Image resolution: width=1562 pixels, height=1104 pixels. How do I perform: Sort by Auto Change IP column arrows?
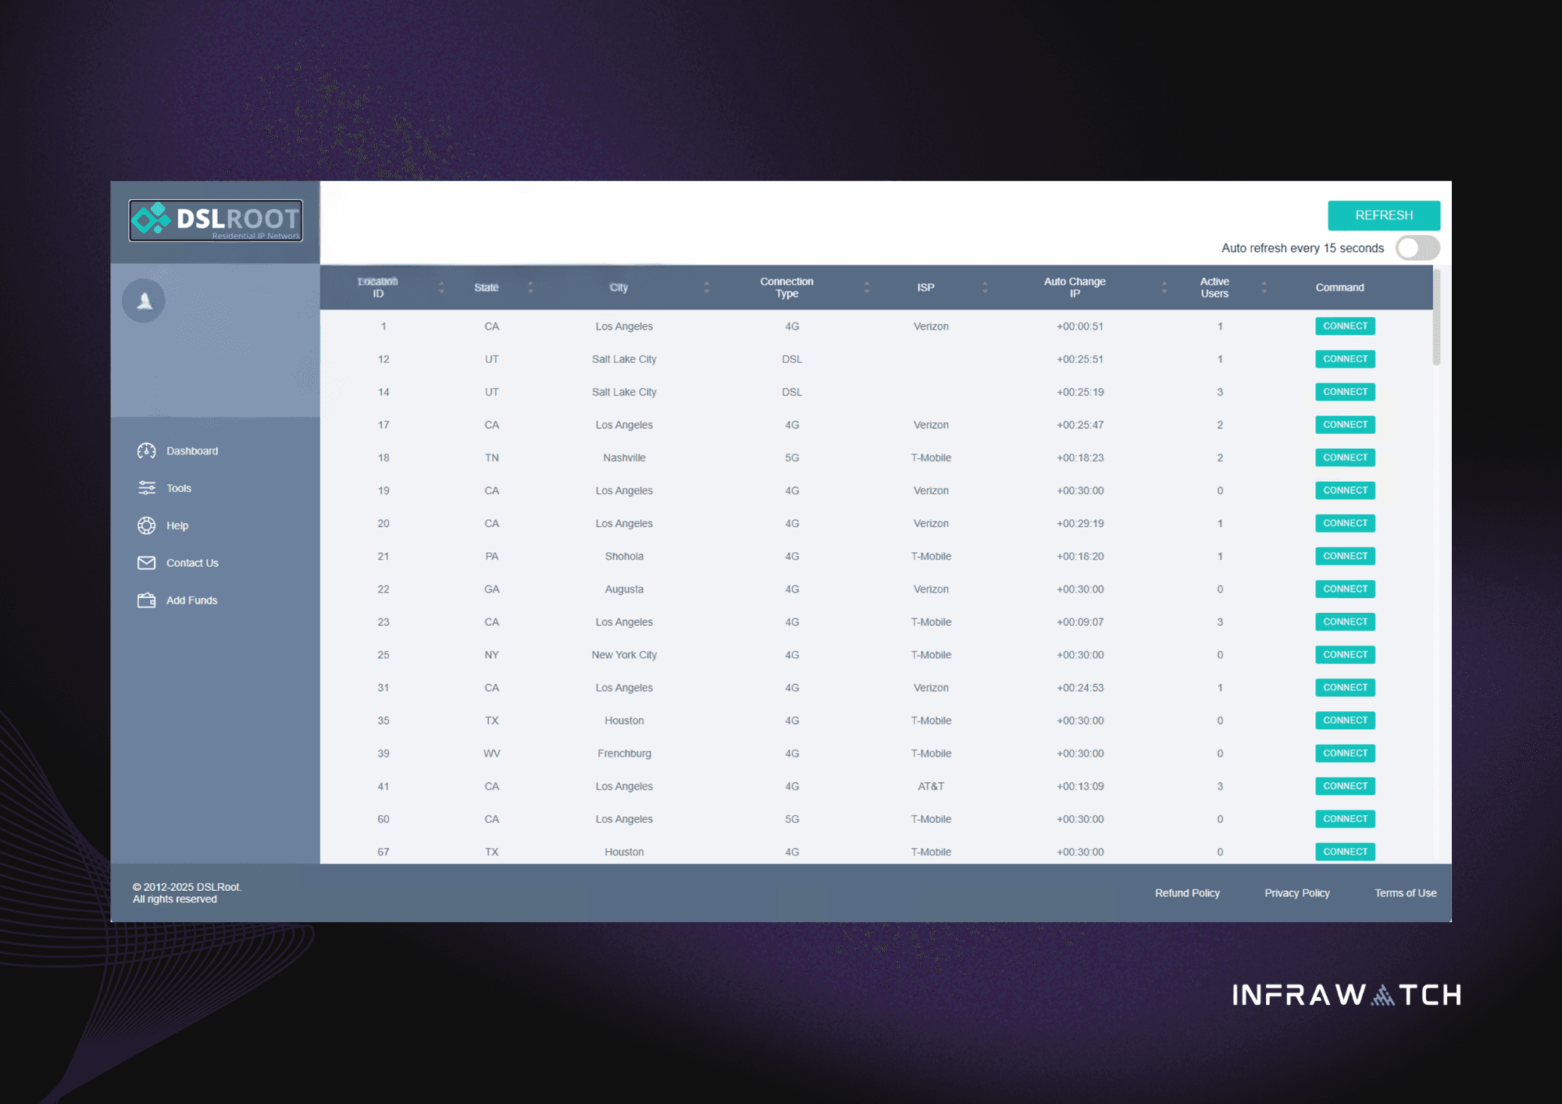coord(1164,287)
